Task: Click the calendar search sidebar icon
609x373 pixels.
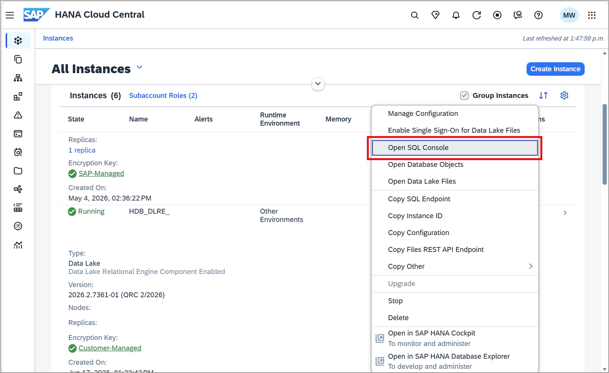Action: click(18, 152)
